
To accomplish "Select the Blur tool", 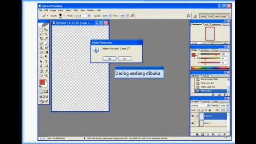I will [x=41, y=57].
